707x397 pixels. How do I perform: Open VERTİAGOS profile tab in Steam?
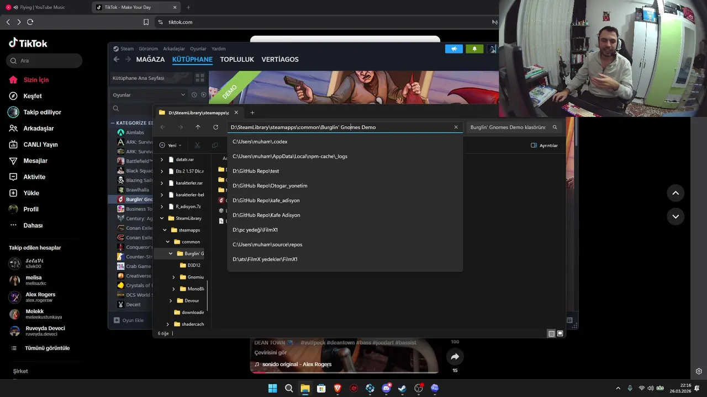click(x=280, y=60)
